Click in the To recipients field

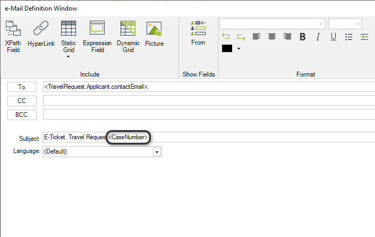pos(209,87)
